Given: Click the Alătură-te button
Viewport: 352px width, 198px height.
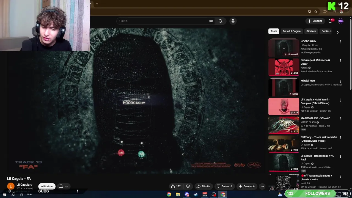Looking at the screenshot, I should click(47, 186).
